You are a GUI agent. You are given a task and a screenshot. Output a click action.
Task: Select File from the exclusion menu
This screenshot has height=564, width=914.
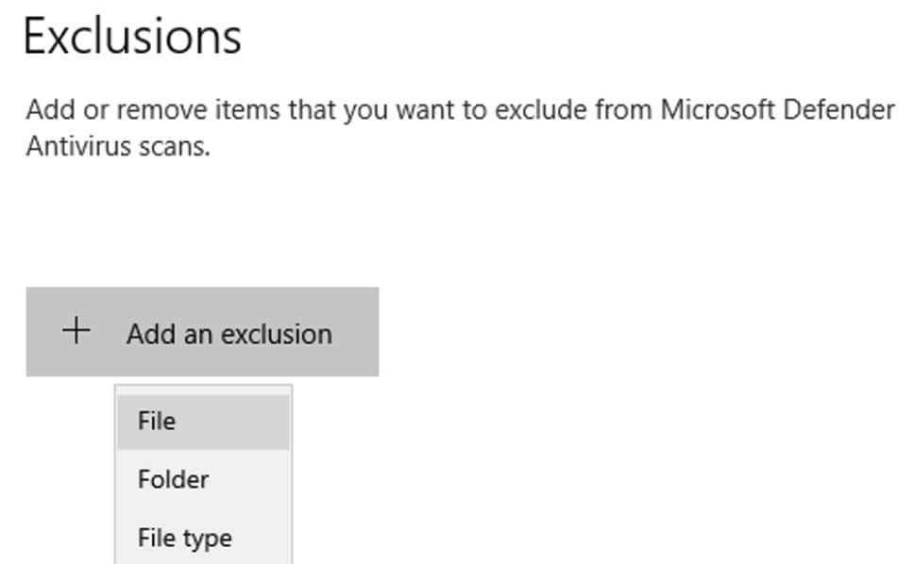point(157,421)
